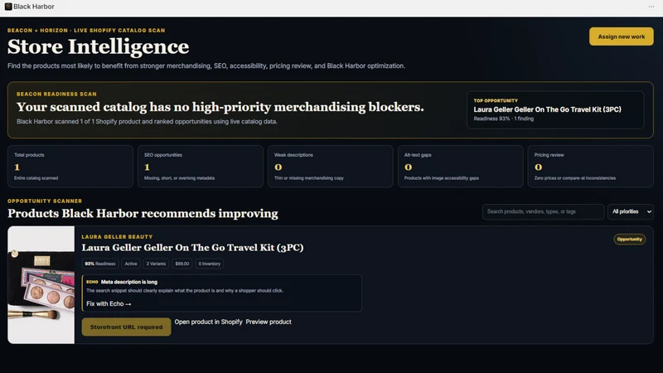
Task: Focus the Search products input field
Action: click(544, 211)
